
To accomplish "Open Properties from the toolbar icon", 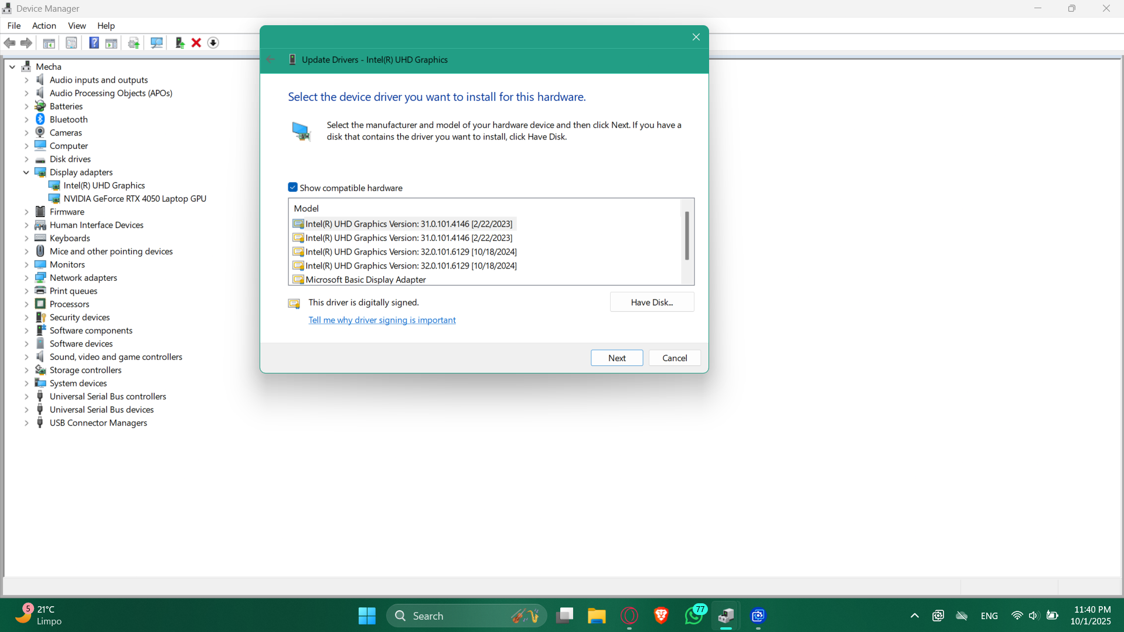I will [x=71, y=43].
